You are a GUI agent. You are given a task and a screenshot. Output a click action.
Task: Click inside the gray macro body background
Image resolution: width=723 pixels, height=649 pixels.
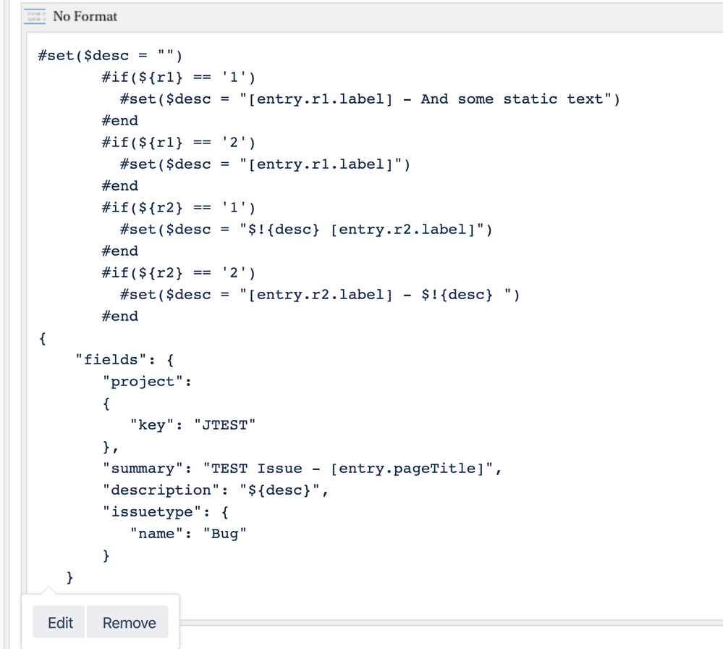pos(507,362)
